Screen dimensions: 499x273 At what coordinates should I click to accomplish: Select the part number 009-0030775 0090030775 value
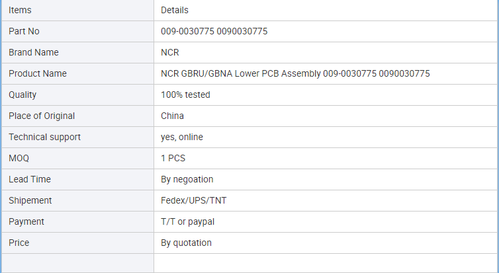pos(214,32)
